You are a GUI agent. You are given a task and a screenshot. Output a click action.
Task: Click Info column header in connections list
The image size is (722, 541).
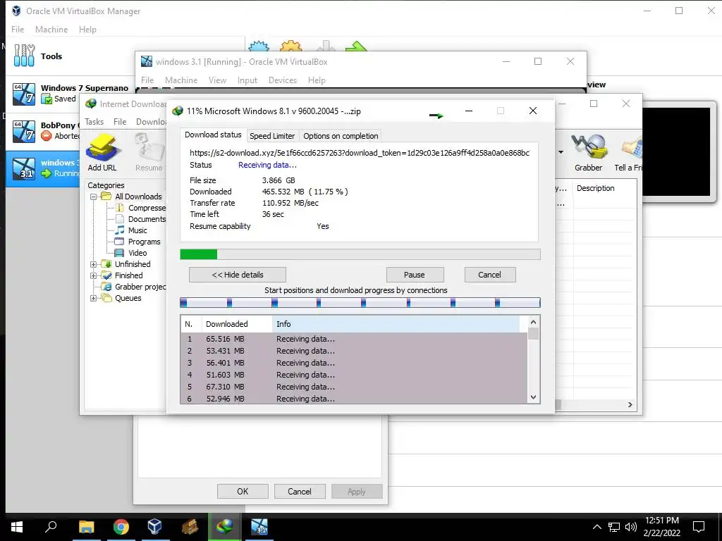(x=396, y=324)
